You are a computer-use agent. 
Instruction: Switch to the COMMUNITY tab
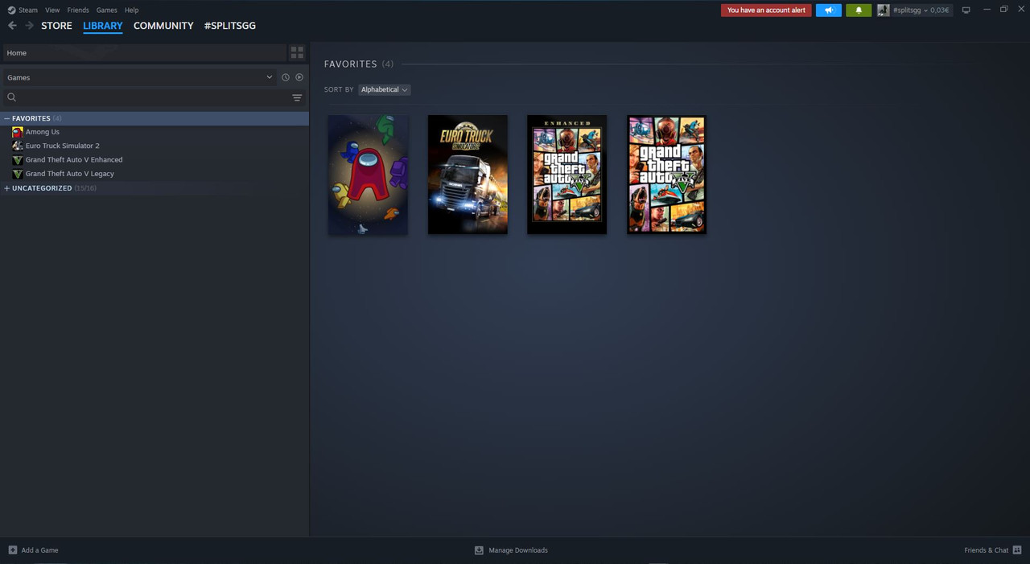click(x=163, y=26)
